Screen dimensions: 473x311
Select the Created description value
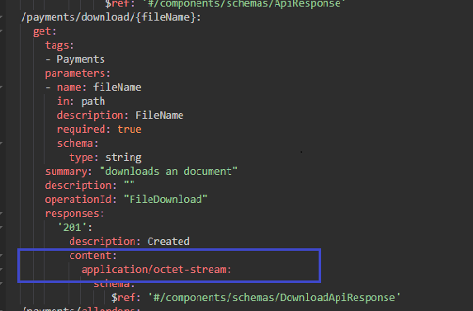[x=168, y=242]
